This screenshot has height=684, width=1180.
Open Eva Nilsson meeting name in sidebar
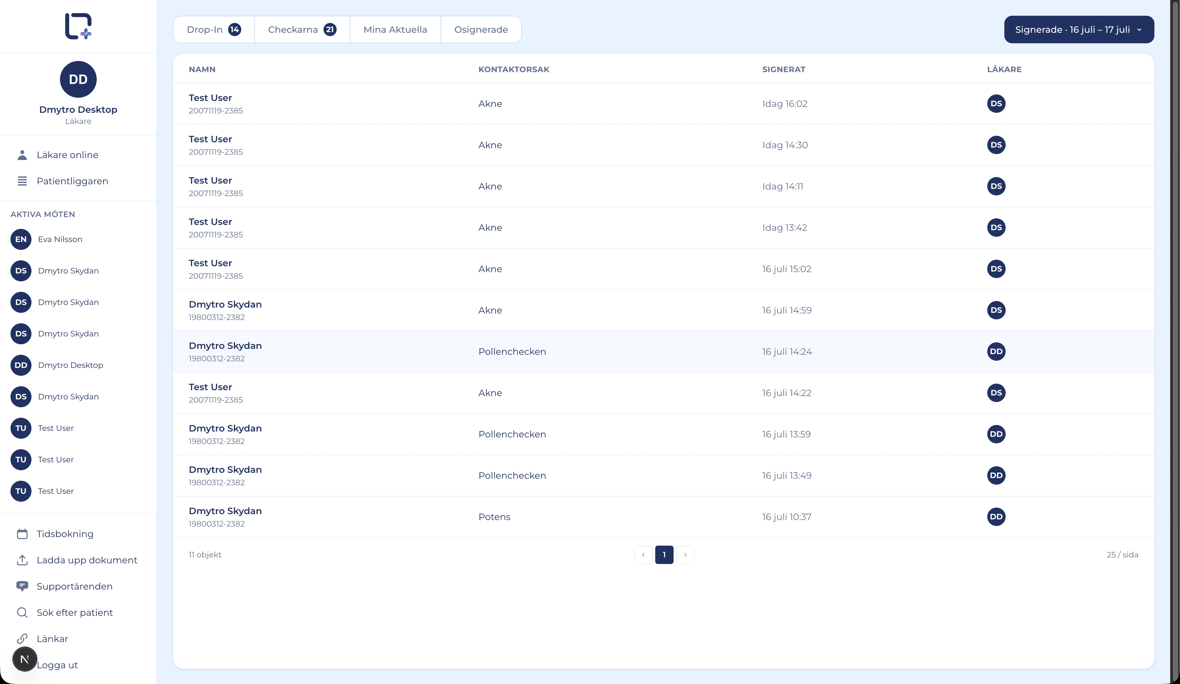coord(60,239)
